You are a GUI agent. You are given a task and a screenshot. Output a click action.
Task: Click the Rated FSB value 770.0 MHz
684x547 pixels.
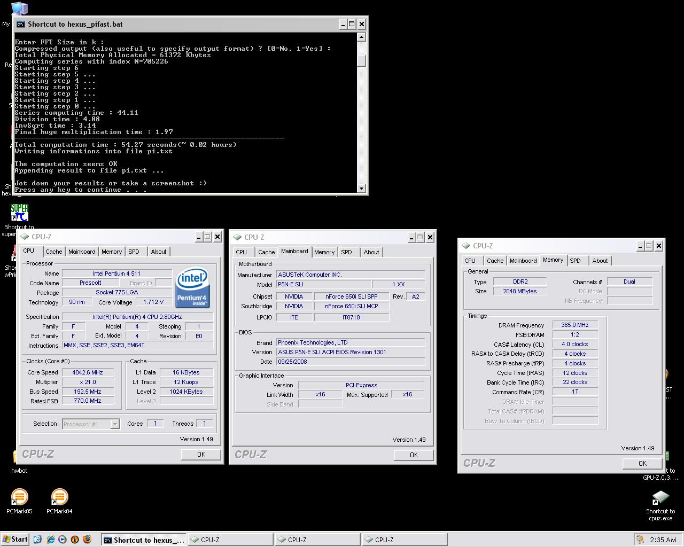coord(87,401)
